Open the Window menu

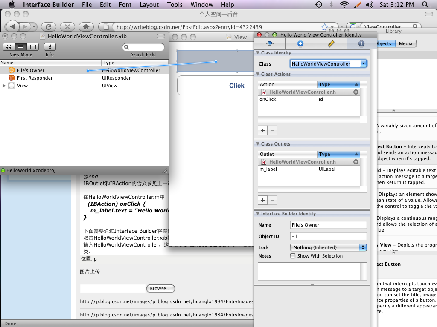[x=202, y=4]
